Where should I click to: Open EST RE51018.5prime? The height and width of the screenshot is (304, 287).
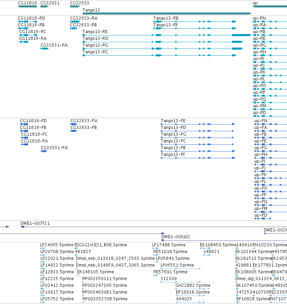click(170, 252)
